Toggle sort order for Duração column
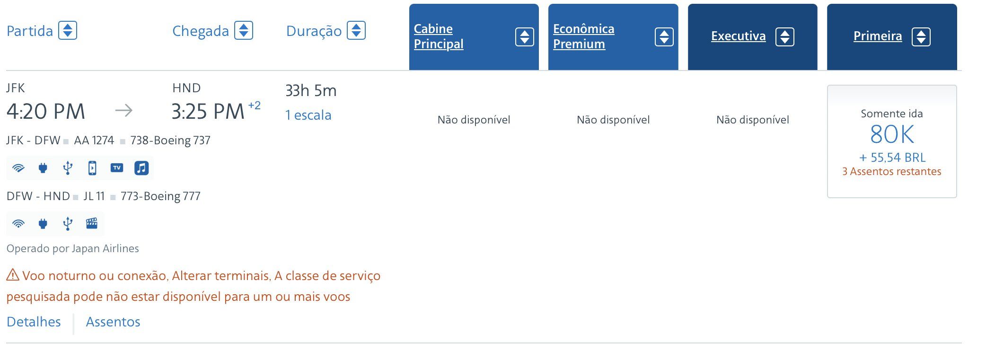 [356, 31]
